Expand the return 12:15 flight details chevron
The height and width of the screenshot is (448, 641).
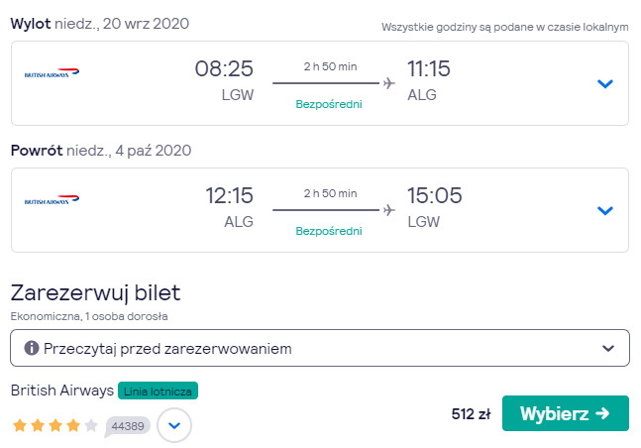pos(605,211)
